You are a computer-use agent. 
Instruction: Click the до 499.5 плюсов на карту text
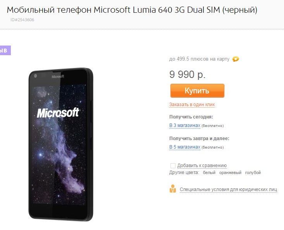pos(199,59)
